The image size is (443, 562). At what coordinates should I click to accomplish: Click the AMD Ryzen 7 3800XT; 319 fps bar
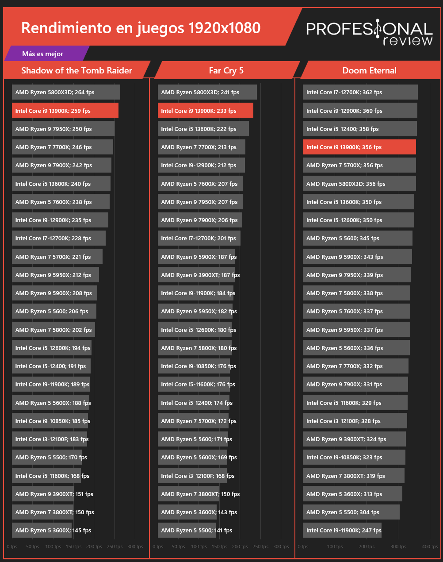click(354, 476)
